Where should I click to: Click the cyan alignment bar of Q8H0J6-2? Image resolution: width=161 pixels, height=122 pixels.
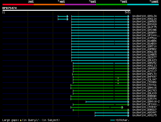tap(107, 102)
